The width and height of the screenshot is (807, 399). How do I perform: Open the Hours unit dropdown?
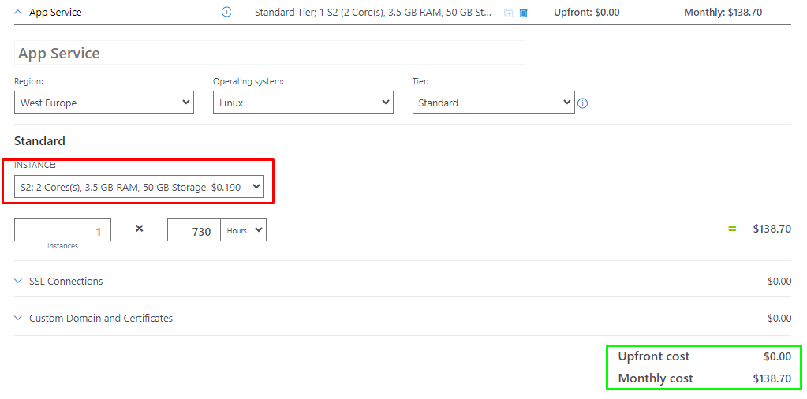[x=244, y=230]
